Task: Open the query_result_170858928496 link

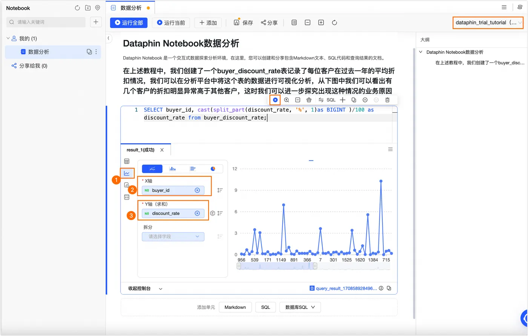Action: tap(347, 288)
